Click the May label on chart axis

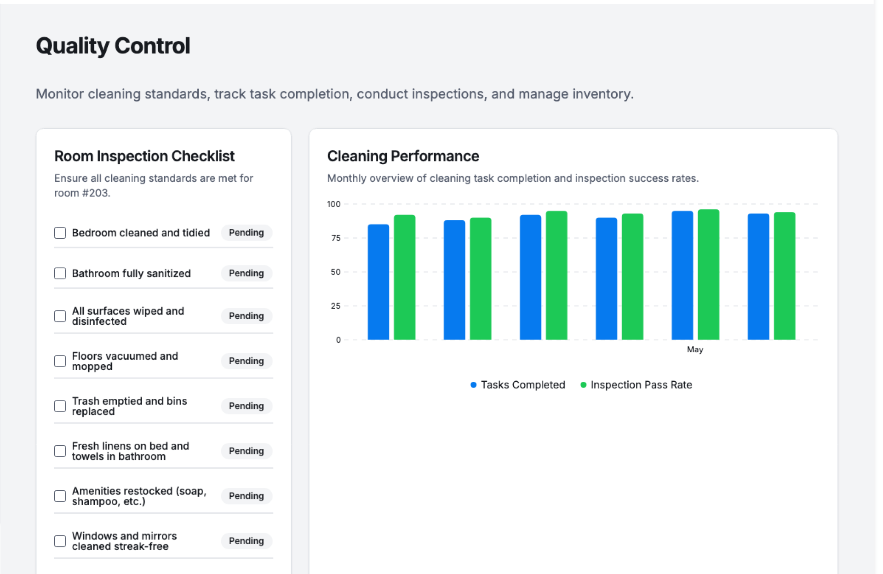(695, 350)
